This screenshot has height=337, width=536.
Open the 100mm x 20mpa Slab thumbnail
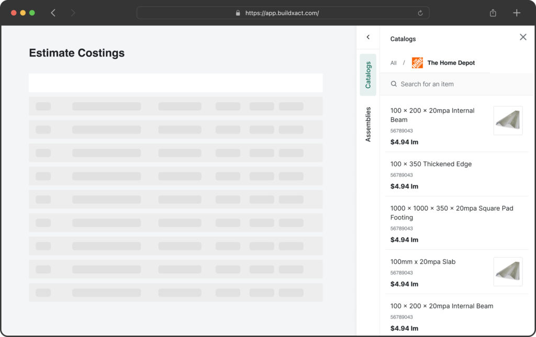coord(508,272)
